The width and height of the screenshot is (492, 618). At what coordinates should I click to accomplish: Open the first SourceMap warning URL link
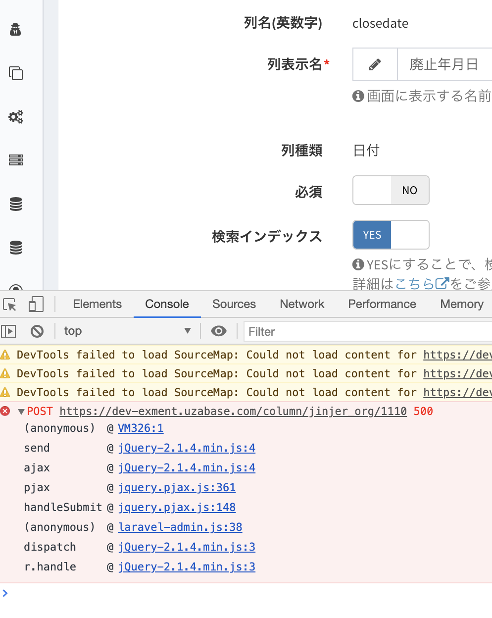coord(457,355)
